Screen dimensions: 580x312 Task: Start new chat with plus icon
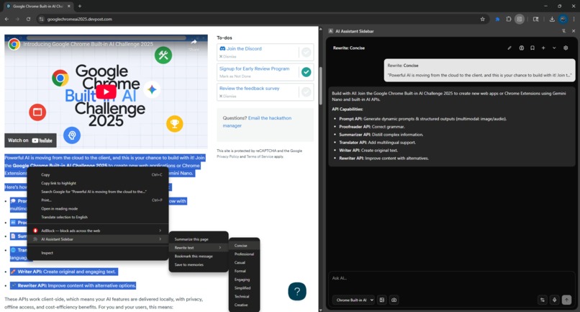[543, 48]
